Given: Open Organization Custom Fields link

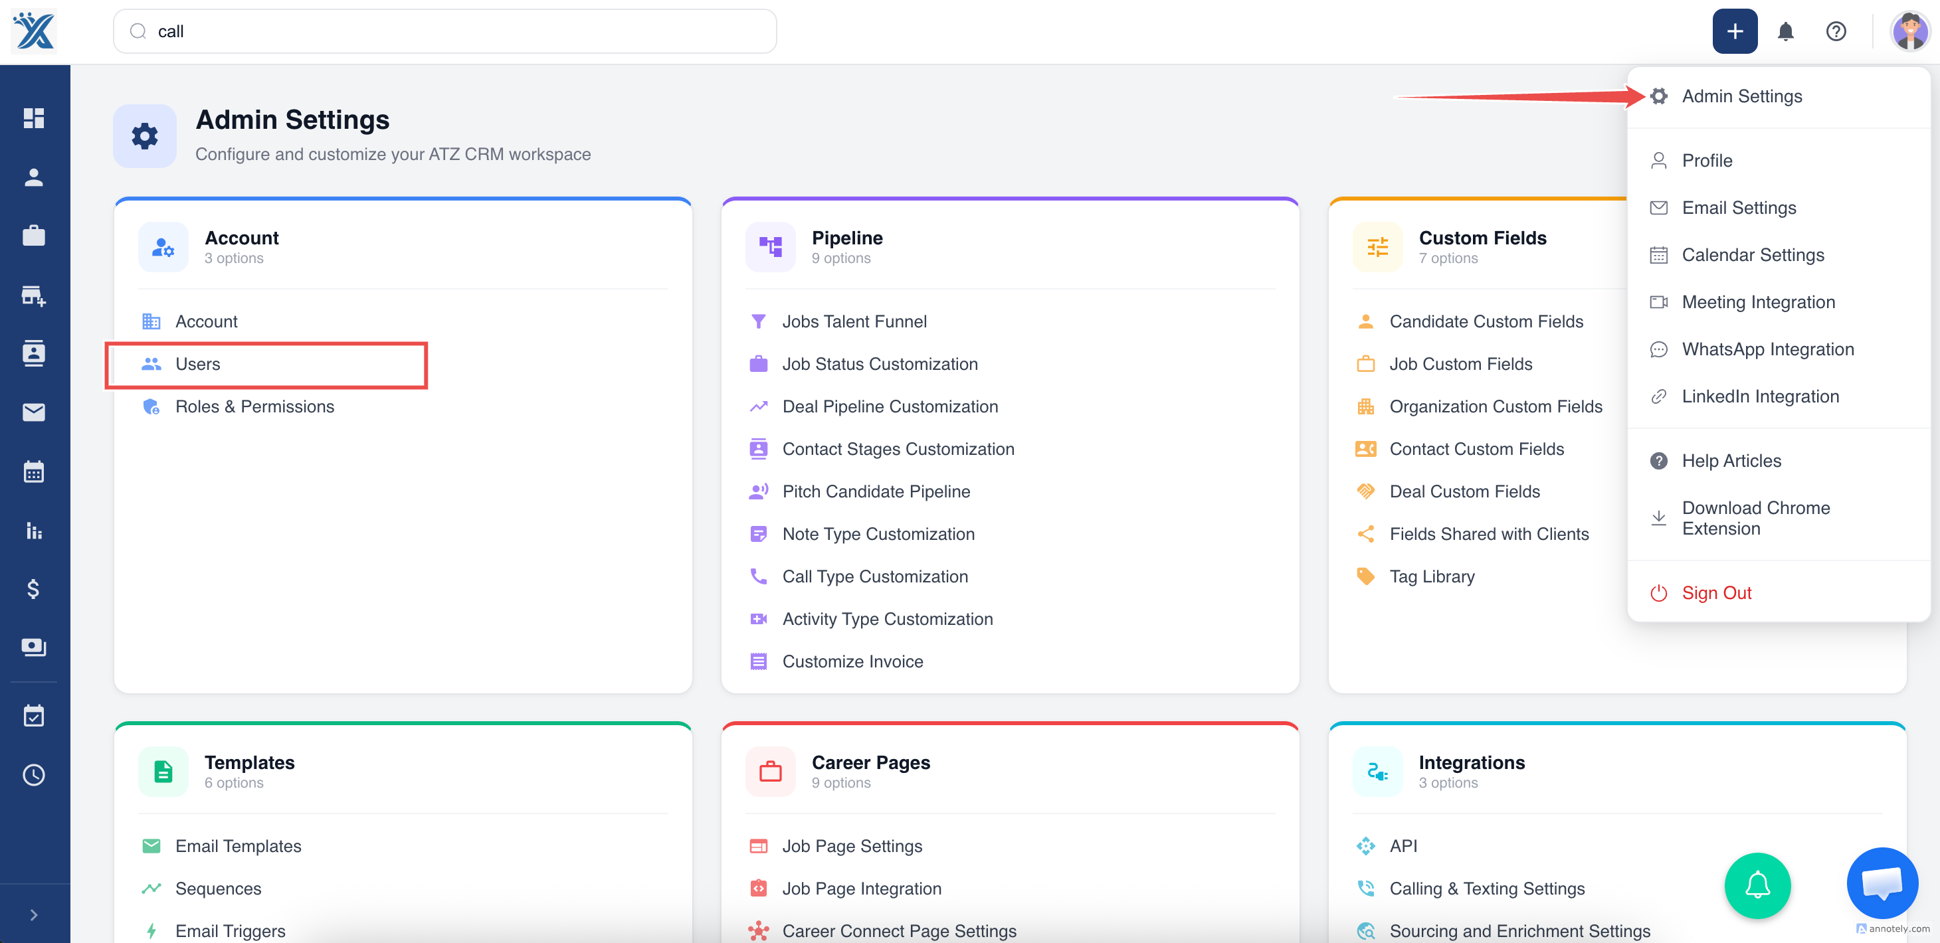Looking at the screenshot, I should click(1495, 406).
